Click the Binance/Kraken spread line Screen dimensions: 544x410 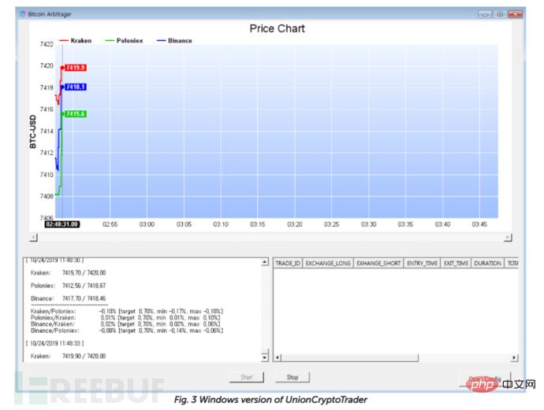tap(125, 324)
